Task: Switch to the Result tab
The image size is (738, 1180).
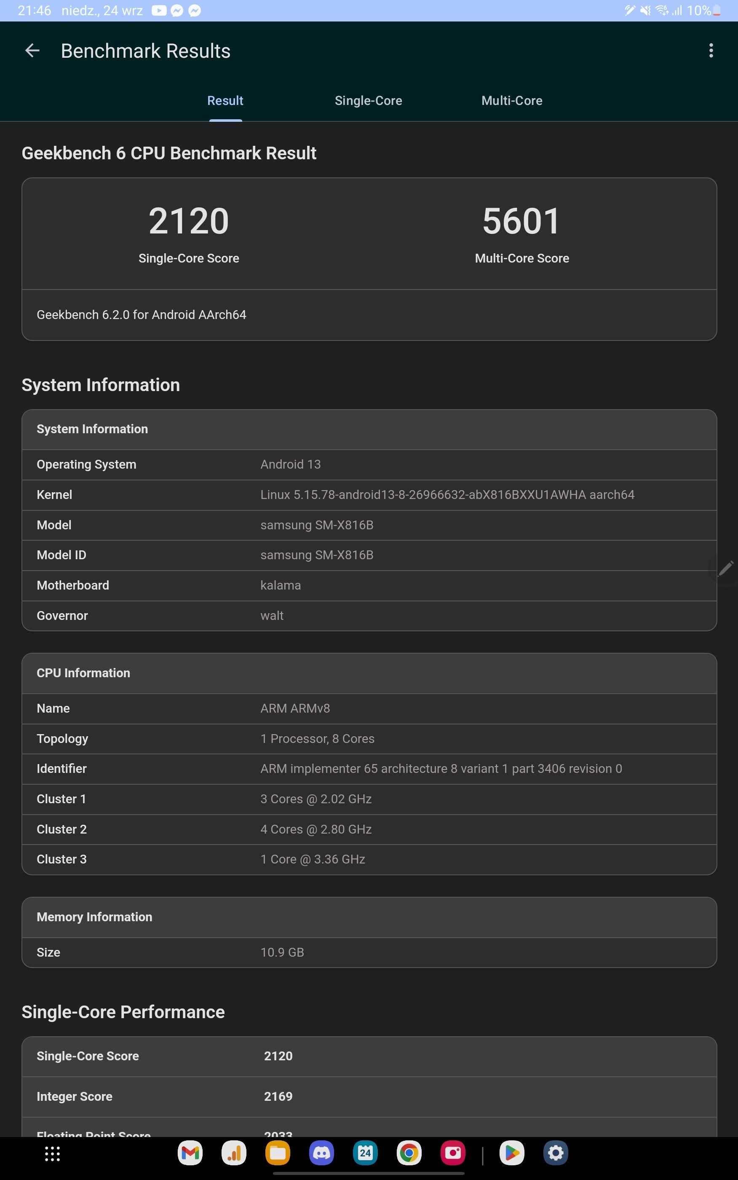Action: 225,101
